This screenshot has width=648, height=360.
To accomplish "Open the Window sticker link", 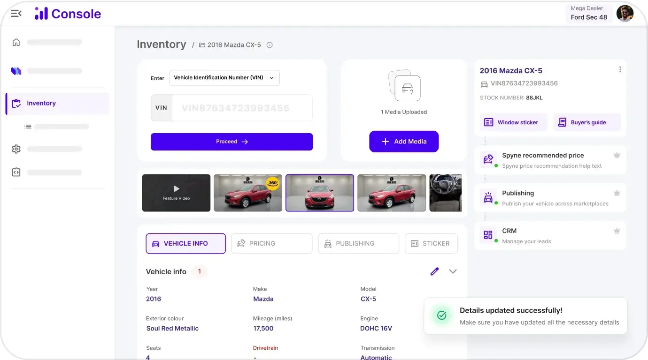I will pyautogui.click(x=513, y=122).
